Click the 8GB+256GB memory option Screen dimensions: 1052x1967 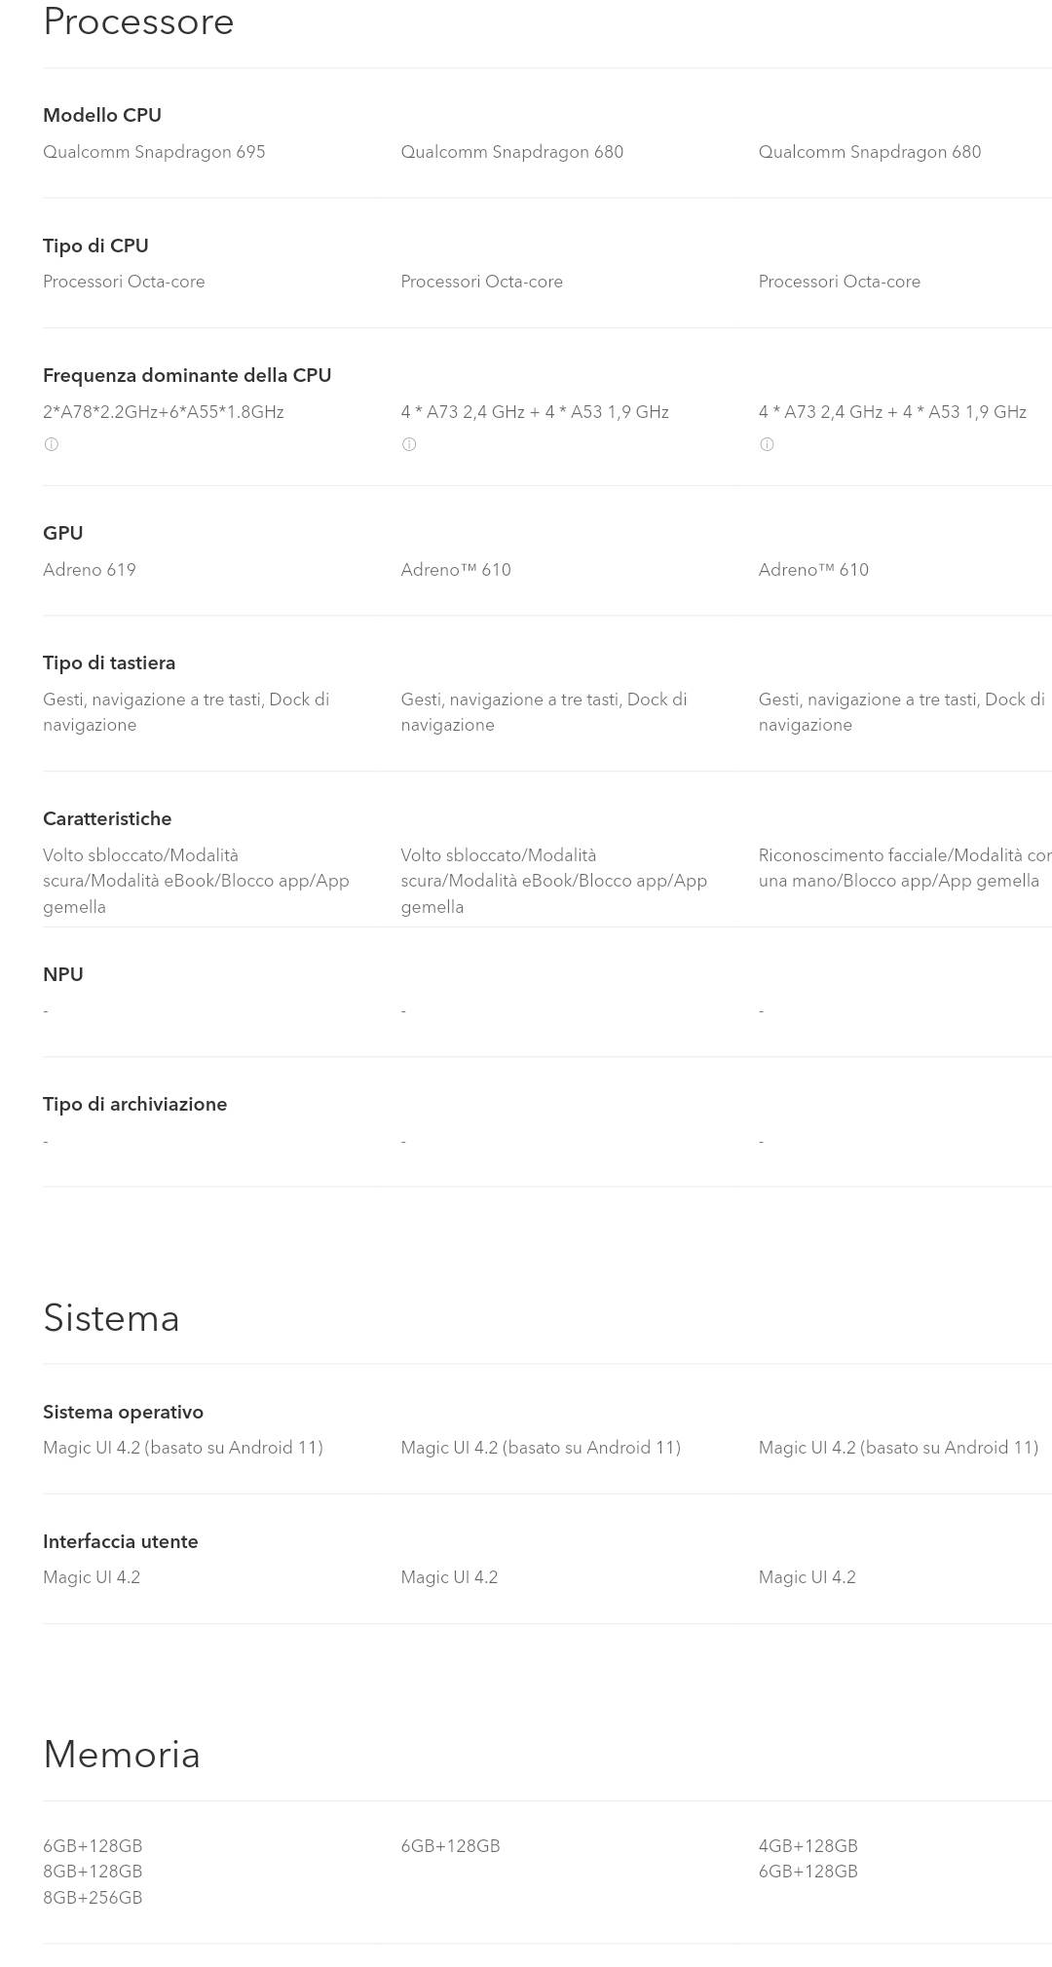pyautogui.click(x=93, y=1897)
